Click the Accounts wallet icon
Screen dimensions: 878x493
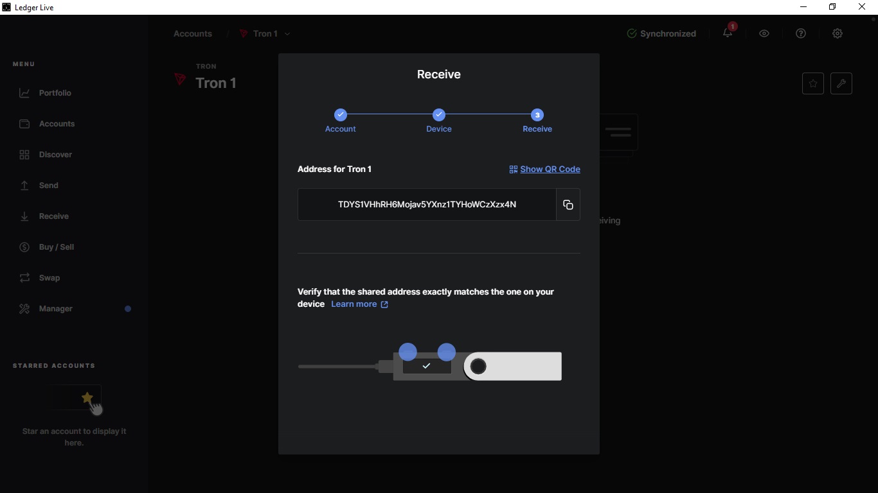24,124
